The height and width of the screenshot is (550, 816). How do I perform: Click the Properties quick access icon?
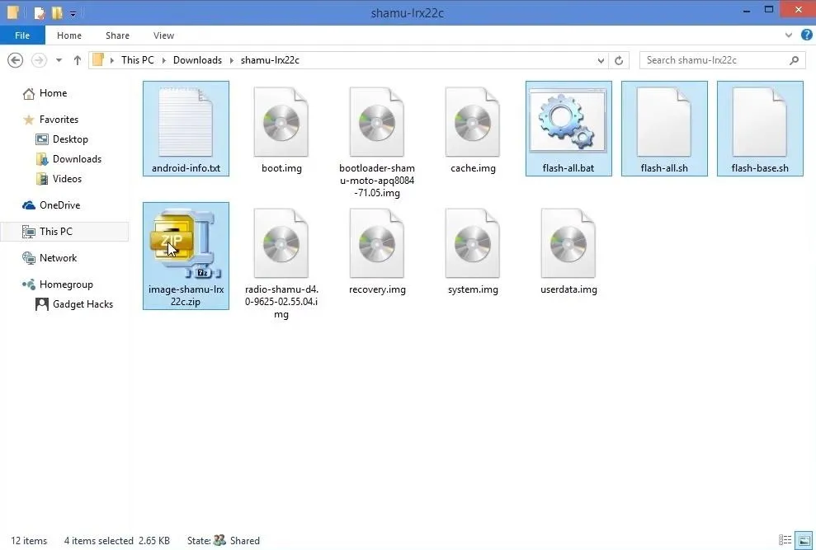pyautogui.click(x=40, y=13)
